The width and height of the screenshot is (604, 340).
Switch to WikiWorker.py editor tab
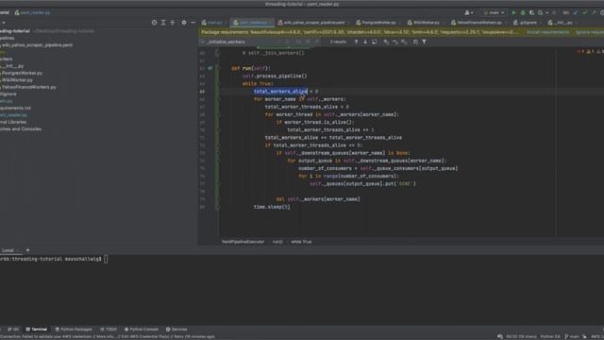424,23
